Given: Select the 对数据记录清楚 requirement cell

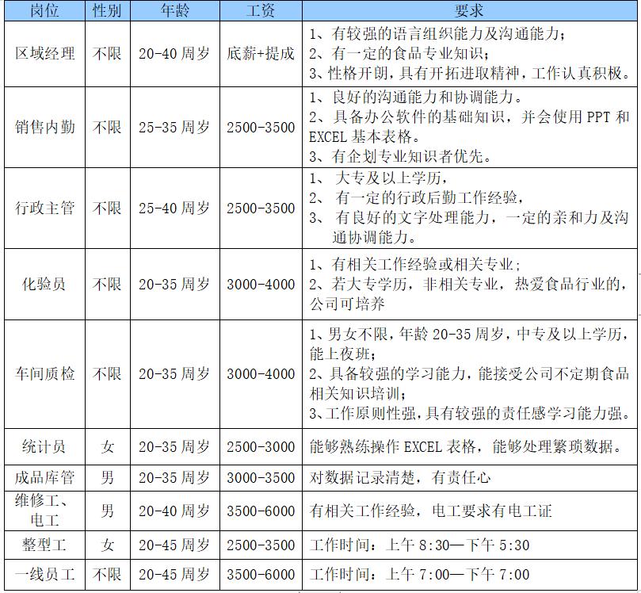Looking at the screenshot, I should (470, 478).
